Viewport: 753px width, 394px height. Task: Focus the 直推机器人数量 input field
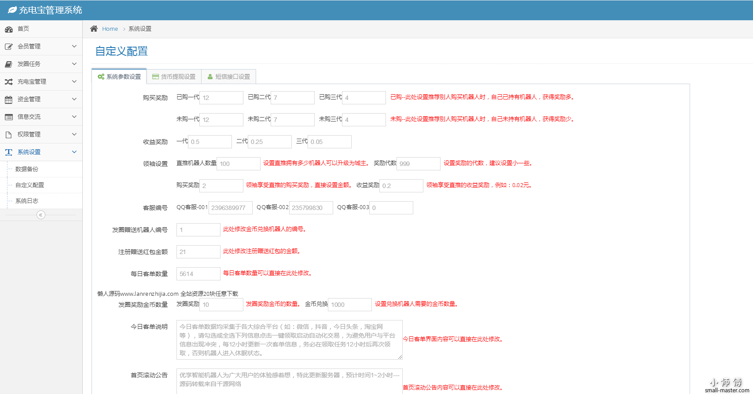(x=239, y=164)
